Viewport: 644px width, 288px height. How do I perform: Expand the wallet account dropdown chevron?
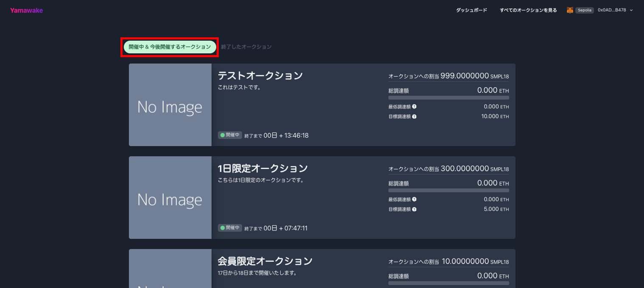[631, 10]
